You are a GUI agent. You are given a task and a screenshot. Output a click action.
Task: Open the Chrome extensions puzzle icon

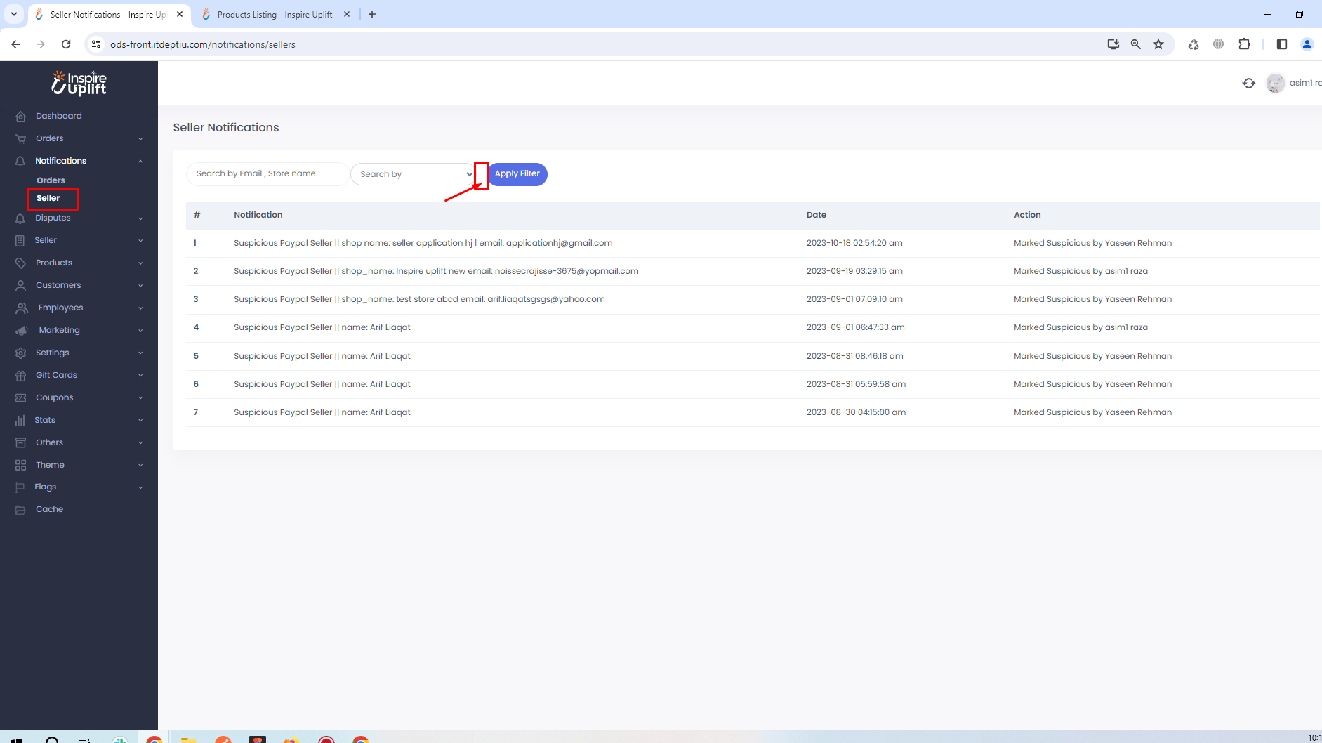(x=1244, y=44)
